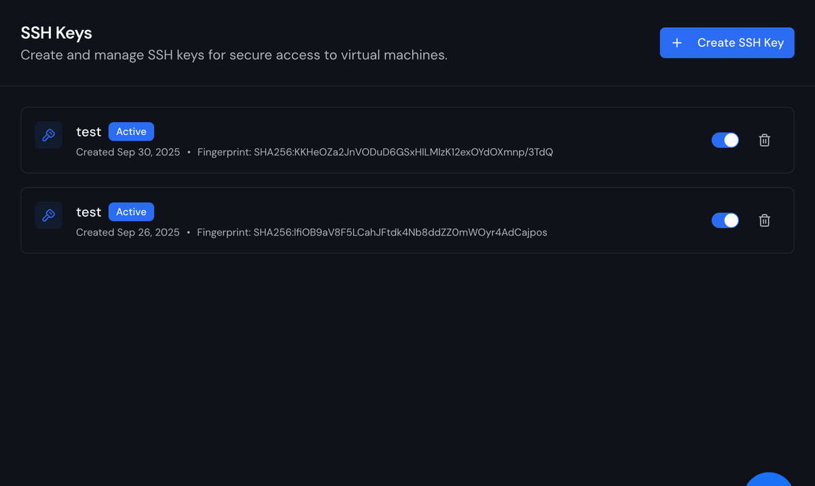Delete the SSH key created Sep 26, 2025

[764, 221]
